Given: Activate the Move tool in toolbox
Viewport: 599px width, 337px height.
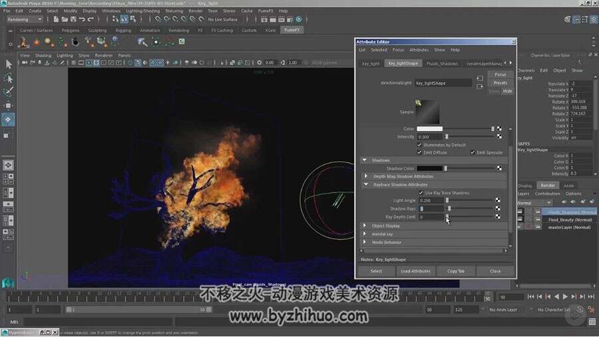Looking at the screenshot, I should 9,105.
